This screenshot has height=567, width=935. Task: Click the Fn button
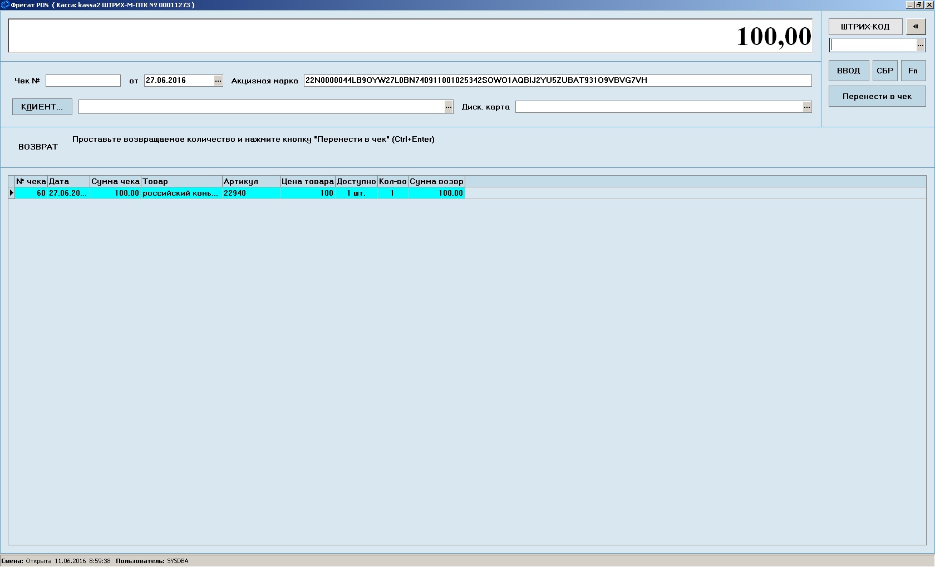tap(913, 71)
